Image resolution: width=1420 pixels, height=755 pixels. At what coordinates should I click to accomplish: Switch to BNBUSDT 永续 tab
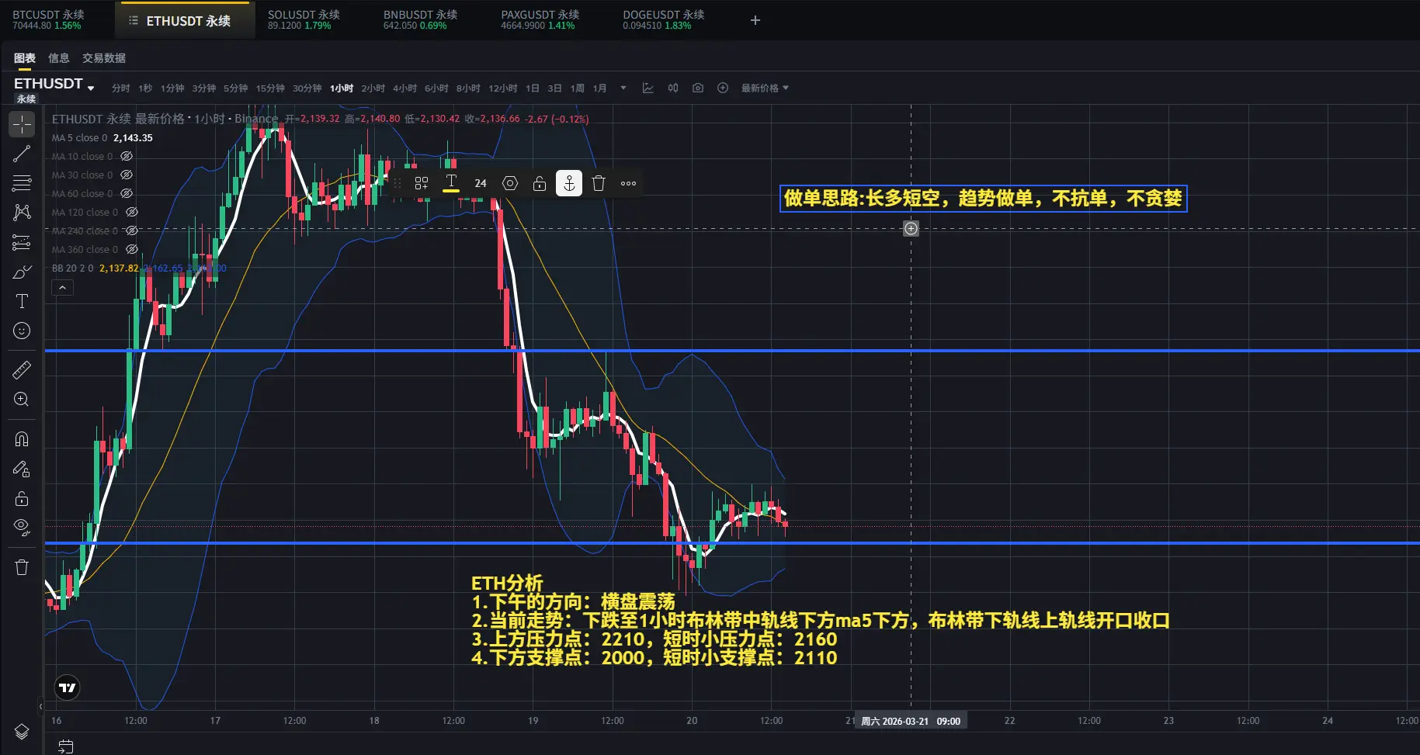click(x=420, y=20)
